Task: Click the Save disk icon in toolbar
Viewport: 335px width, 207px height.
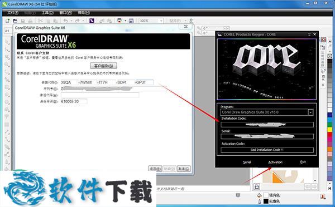Action: tap(23, 21)
